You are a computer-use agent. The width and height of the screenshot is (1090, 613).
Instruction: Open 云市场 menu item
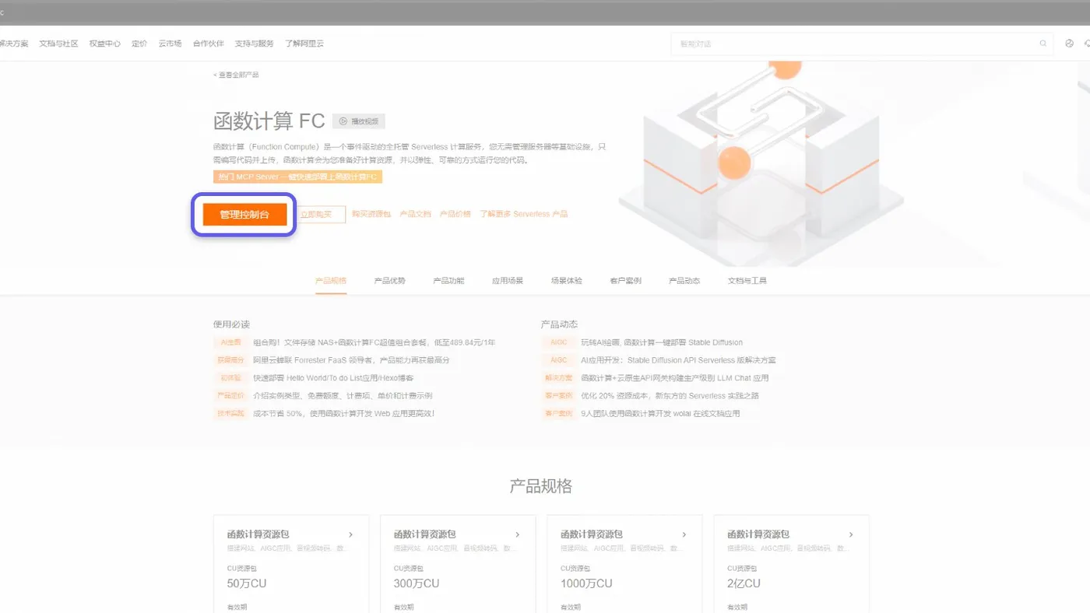coord(170,44)
